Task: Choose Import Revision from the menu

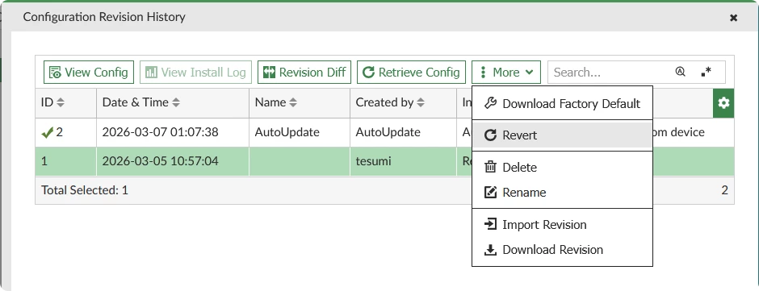Action: point(563,225)
